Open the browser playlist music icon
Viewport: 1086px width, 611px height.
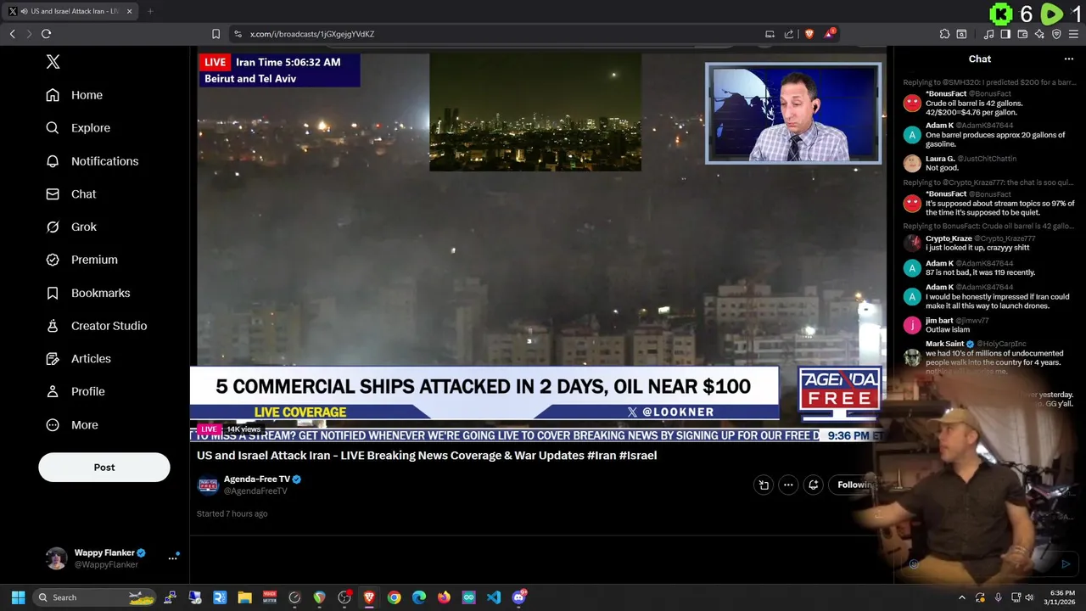988,34
